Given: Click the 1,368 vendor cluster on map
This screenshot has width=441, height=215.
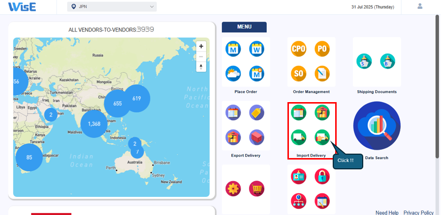Looking at the screenshot, I should tap(94, 124).
